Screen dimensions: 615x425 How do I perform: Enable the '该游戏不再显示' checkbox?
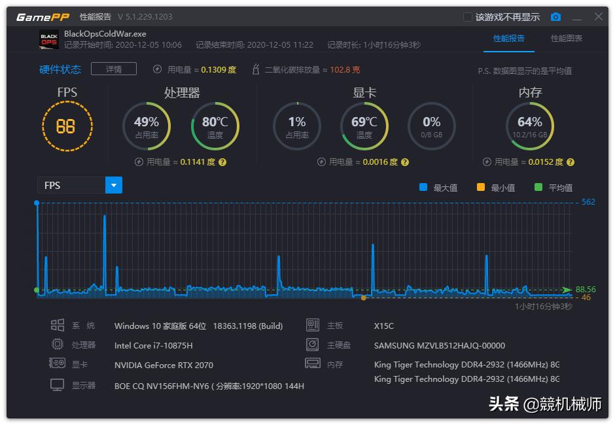coord(468,17)
